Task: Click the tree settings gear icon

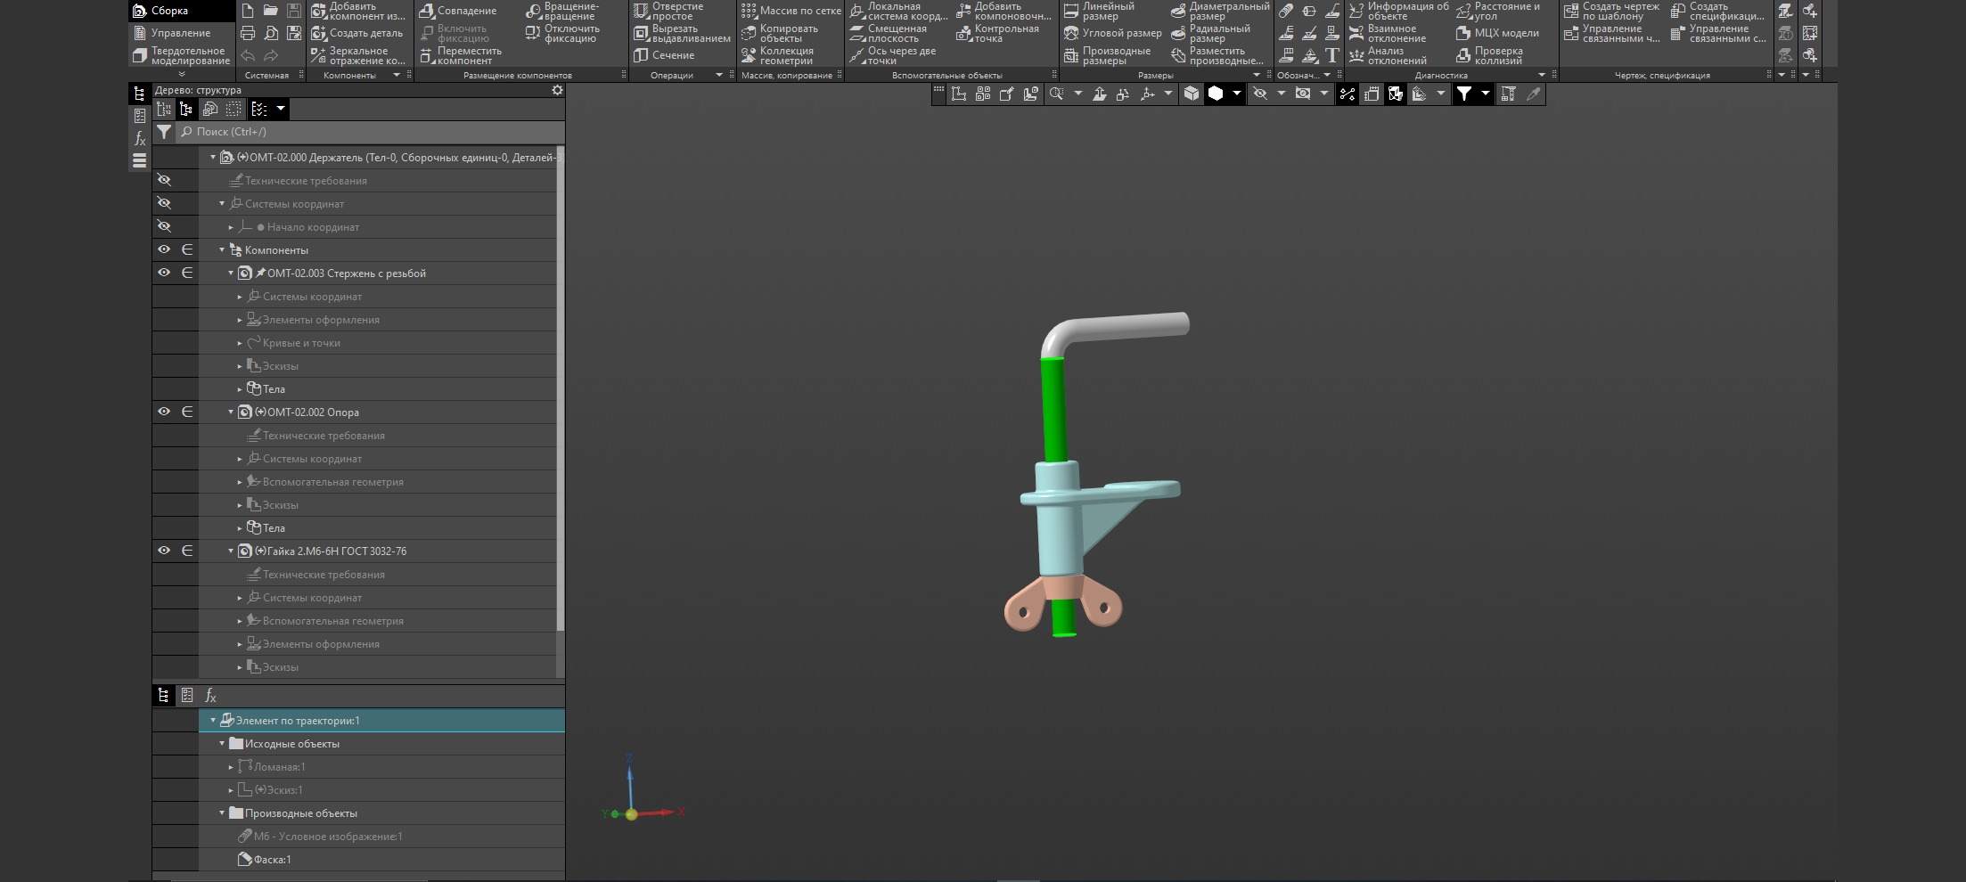Action: point(557,90)
